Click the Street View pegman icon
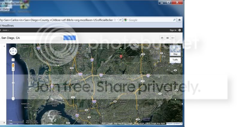This screenshot has width=239, height=127. [x=13, y=64]
